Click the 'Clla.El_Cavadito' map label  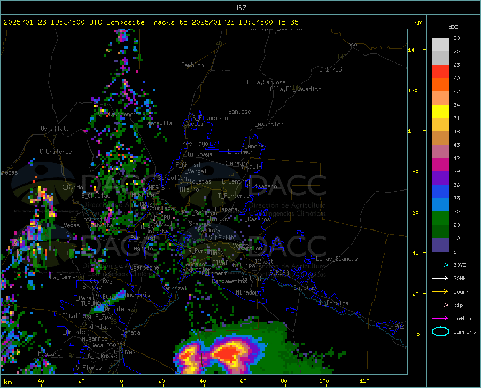click(296, 89)
